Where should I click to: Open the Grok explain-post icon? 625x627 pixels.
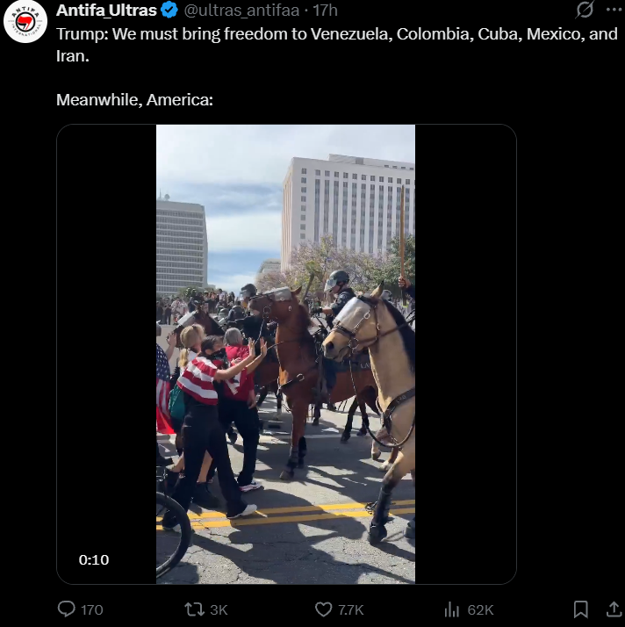tap(585, 9)
